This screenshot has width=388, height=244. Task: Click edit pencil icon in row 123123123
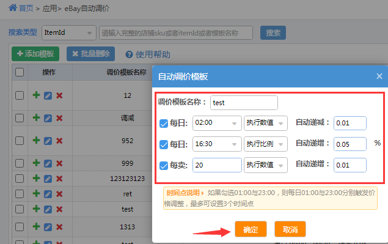point(48,179)
